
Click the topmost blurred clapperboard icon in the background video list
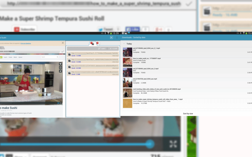[207, 11]
